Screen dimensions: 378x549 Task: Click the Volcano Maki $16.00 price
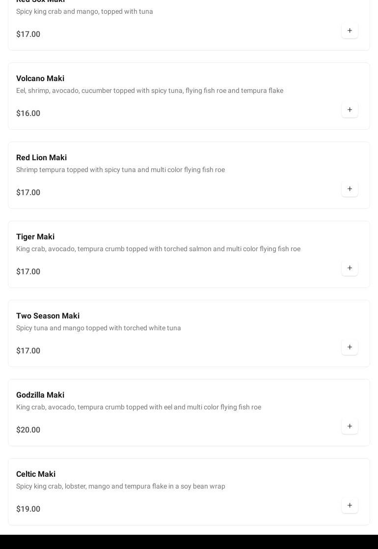tap(28, 114)
